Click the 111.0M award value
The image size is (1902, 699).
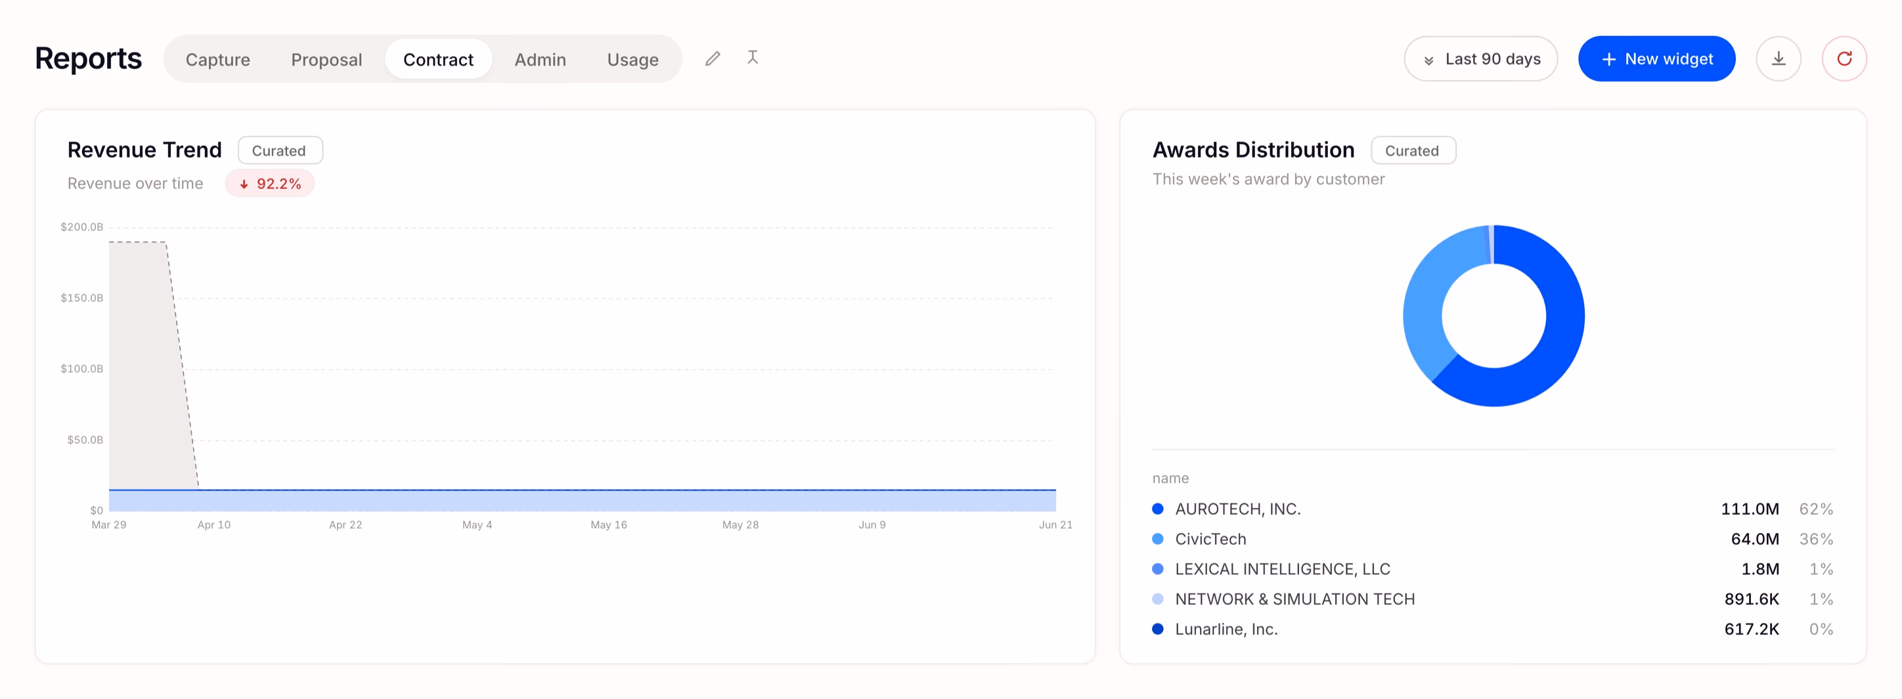coord(1750,509)
